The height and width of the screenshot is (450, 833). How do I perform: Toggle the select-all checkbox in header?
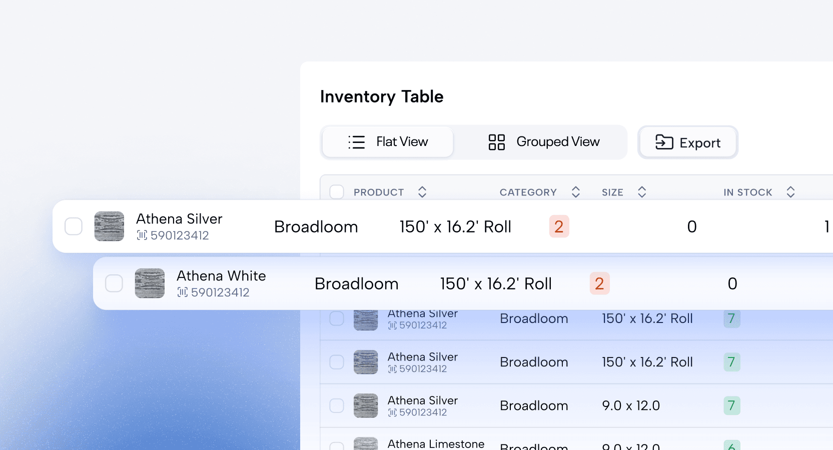tap(337, 192)
